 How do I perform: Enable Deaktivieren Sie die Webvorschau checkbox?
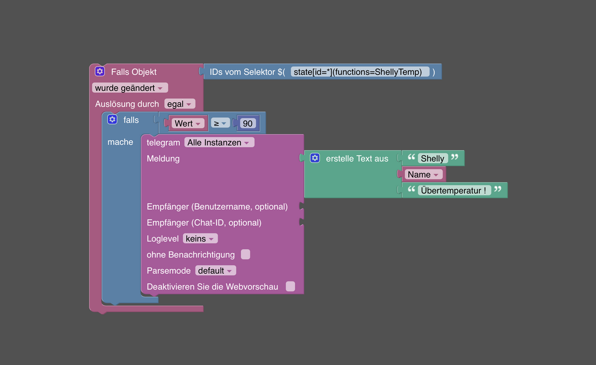[x=291, y=286]
